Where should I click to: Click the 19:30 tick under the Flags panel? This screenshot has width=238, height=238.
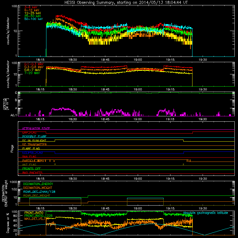[203, 179]
